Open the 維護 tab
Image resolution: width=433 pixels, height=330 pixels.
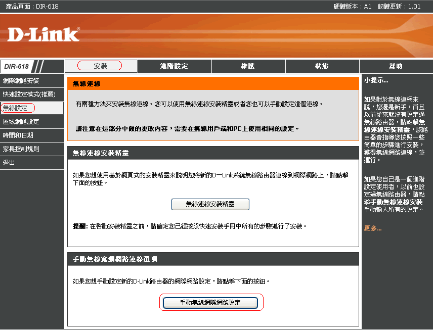tap(248, 66)
